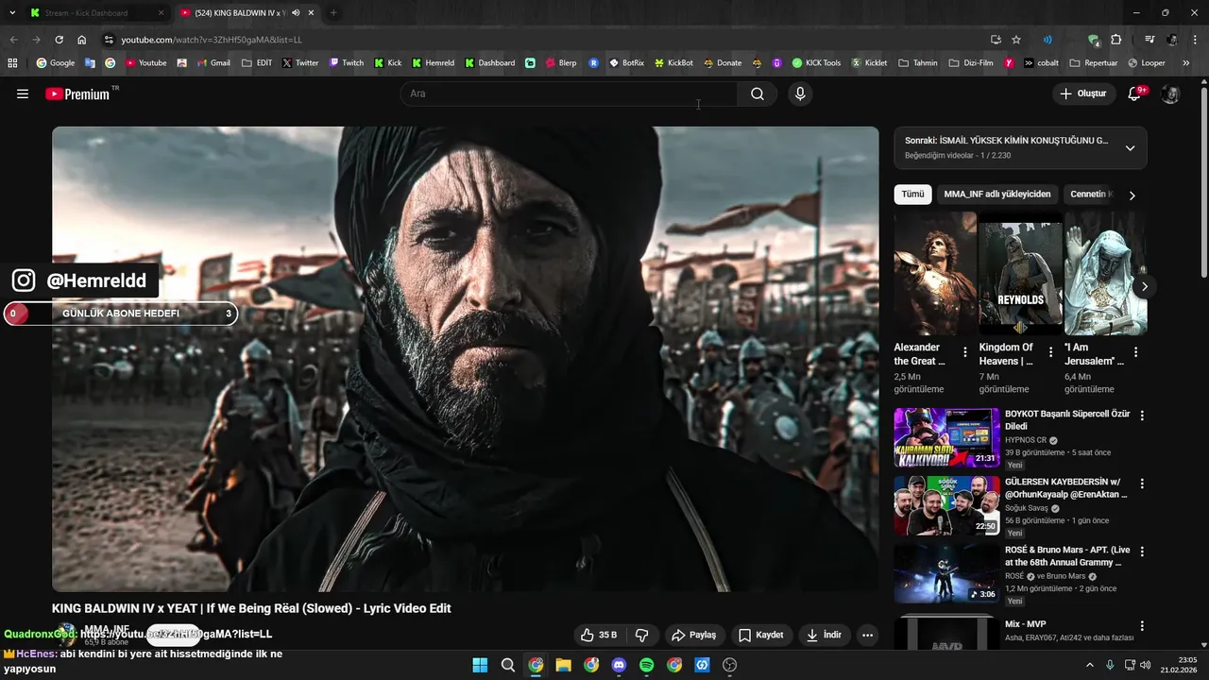Viewport: 1209px width, 680px height.
Task: Filter by MMA_INF adlı yükleyiciden chip
Action: tap(997, 195)
